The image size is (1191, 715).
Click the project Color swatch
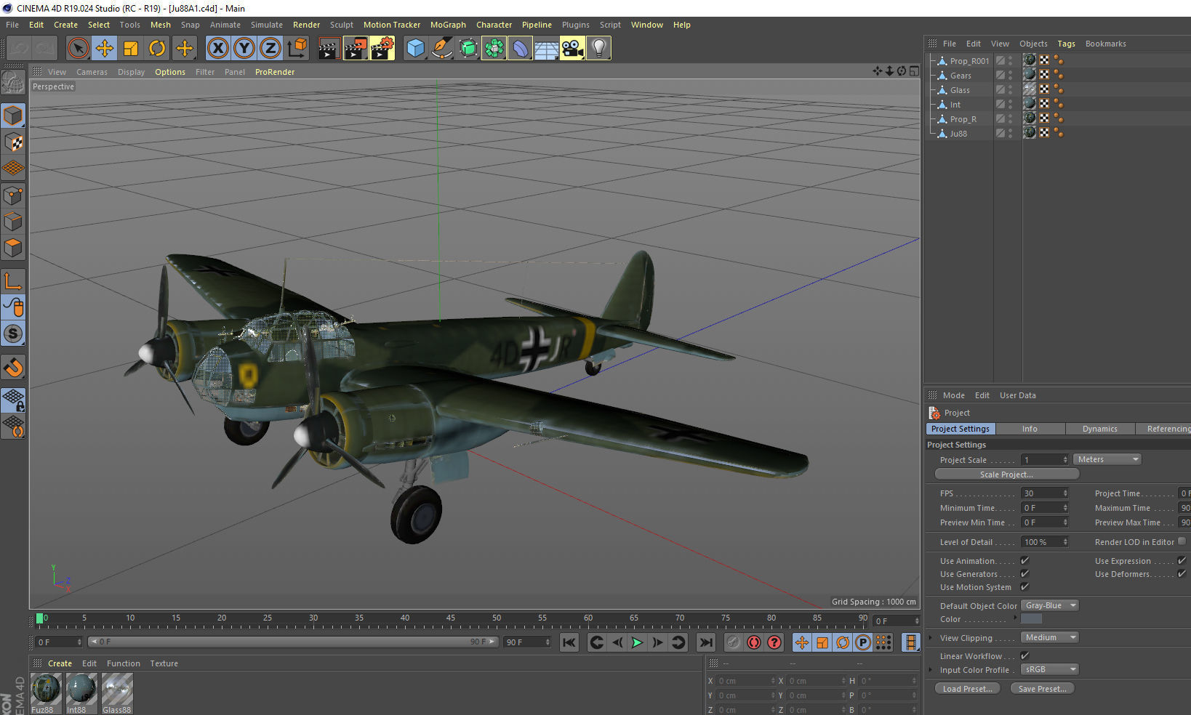pyautogui.click(x=1031, y=619)
